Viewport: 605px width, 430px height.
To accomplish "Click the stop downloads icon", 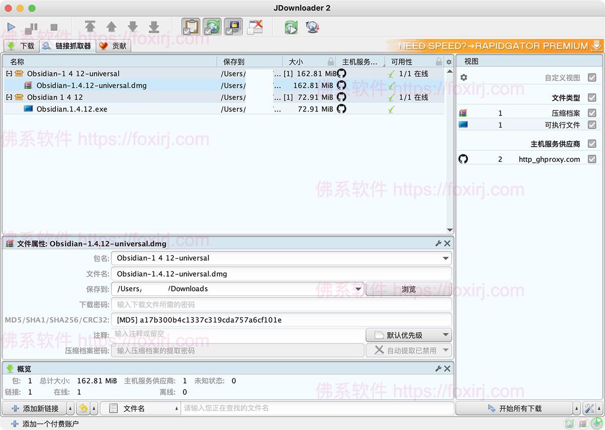I will click(x=54, y=27).
